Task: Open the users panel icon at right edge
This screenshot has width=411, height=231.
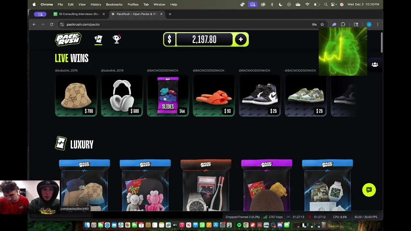Action: pos(375,64)
